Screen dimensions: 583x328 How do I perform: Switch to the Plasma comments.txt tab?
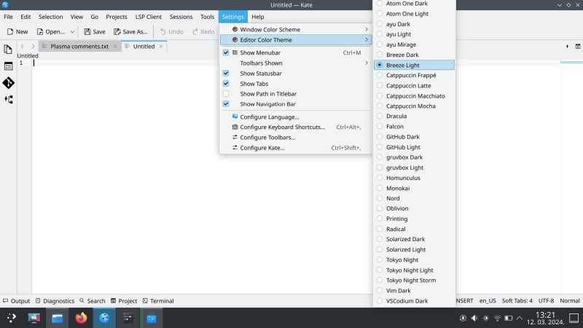[x=79, y=46]
